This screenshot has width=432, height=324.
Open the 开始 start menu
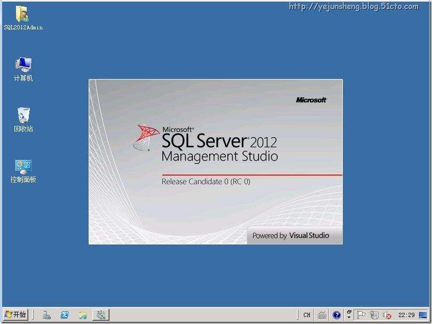(x=15, y=314)
